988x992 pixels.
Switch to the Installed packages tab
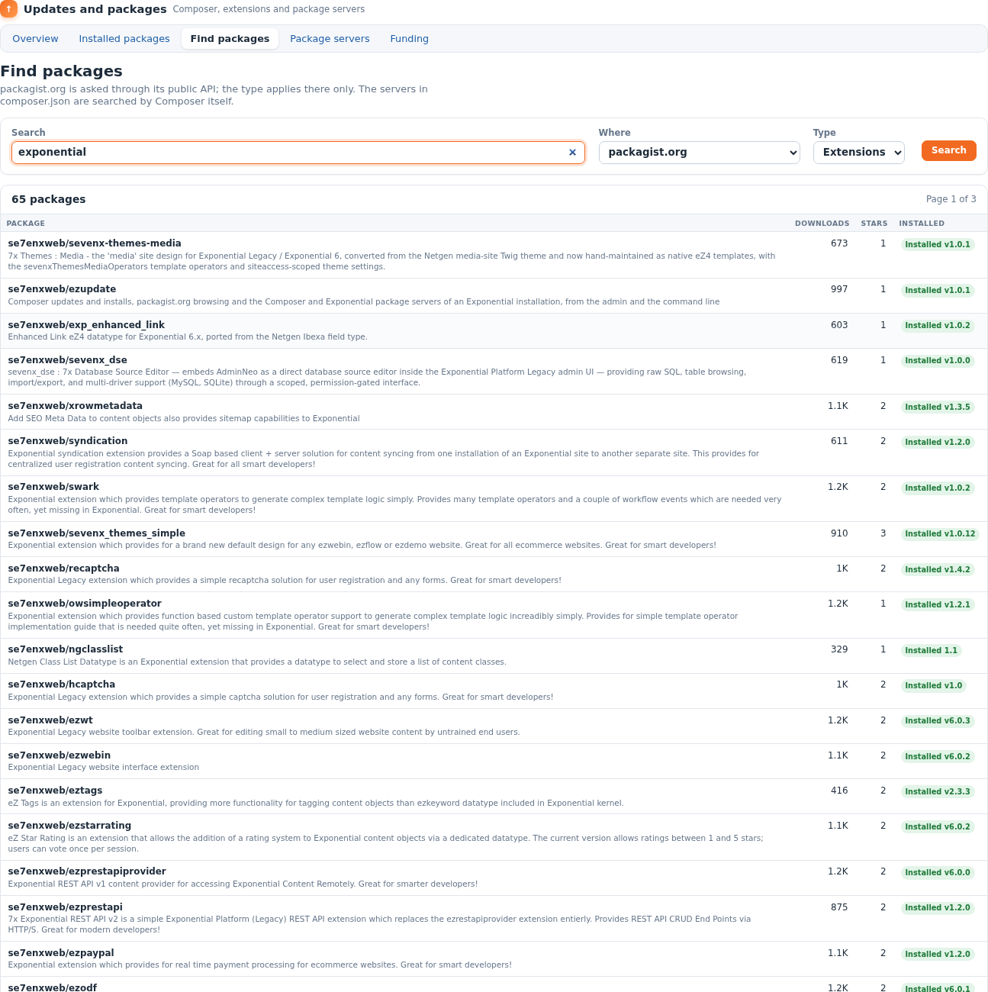(x=124, y=39)
